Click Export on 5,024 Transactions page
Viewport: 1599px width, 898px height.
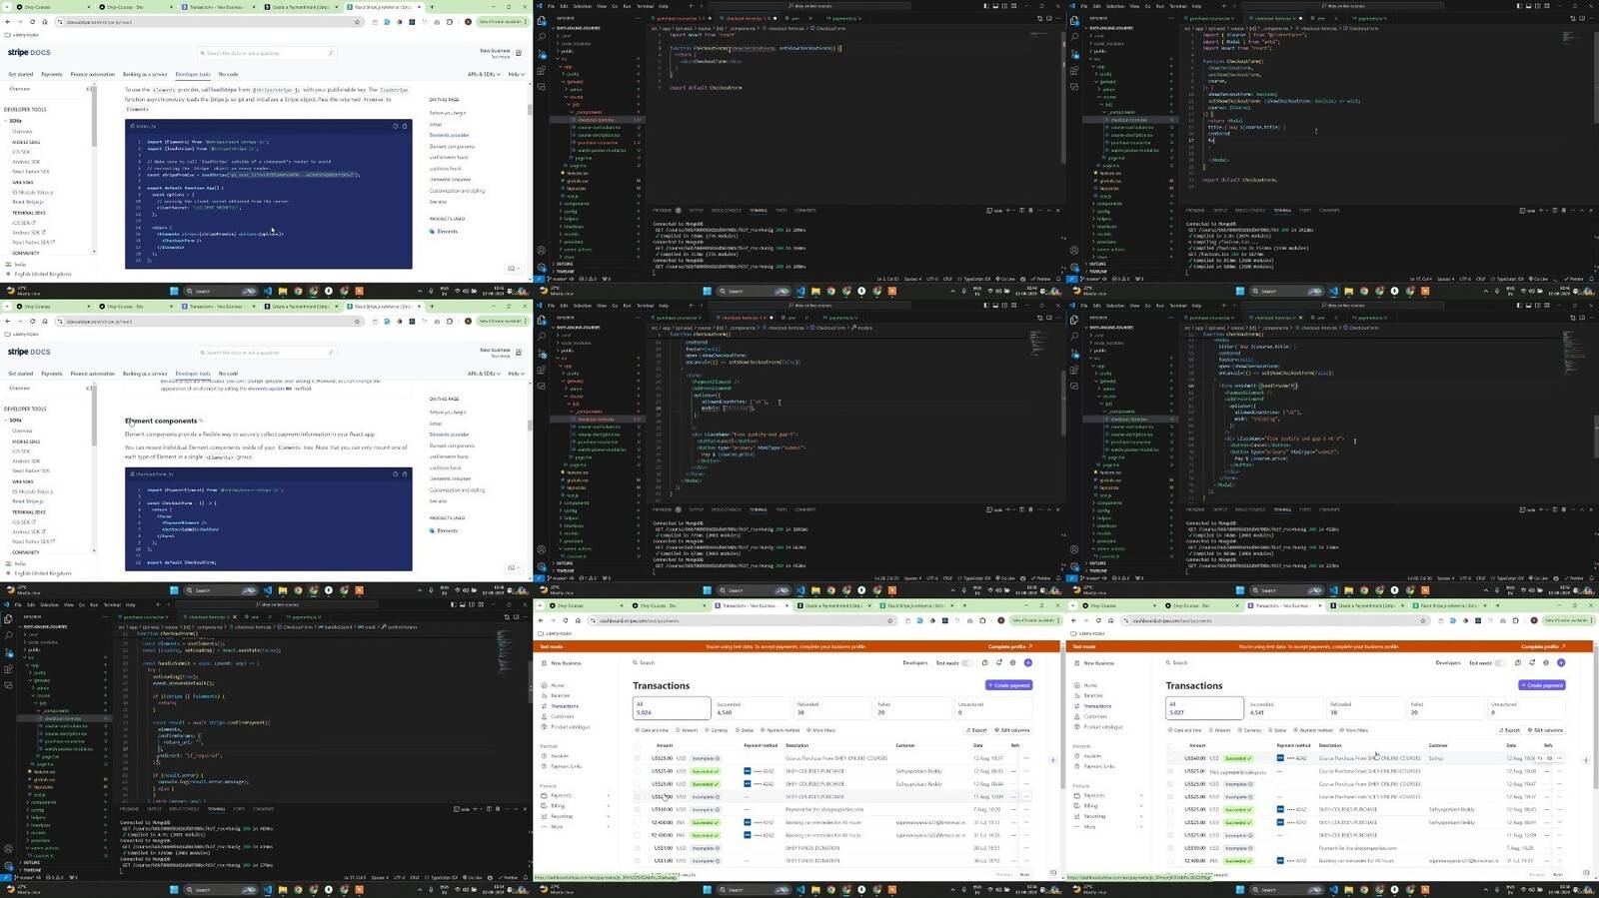tap(976, 730)
